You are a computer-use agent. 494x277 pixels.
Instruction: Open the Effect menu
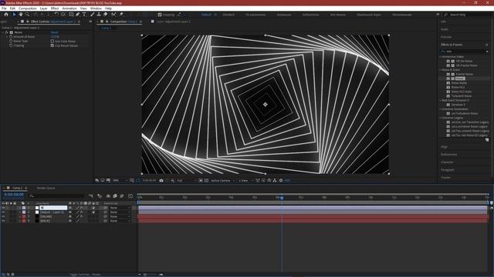pyautogui.click(x=55, y=8)
